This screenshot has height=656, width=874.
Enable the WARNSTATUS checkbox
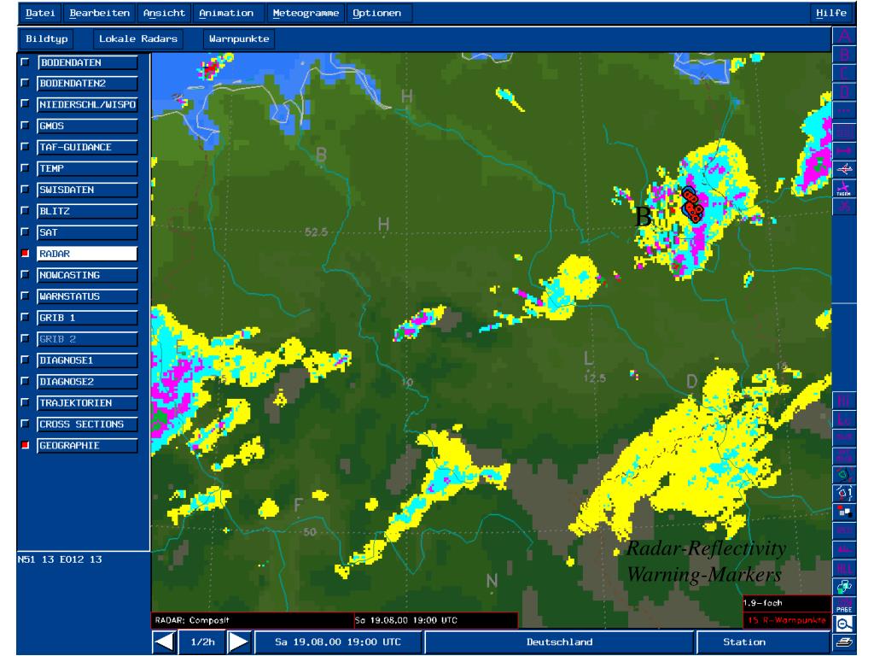[25, 296]
